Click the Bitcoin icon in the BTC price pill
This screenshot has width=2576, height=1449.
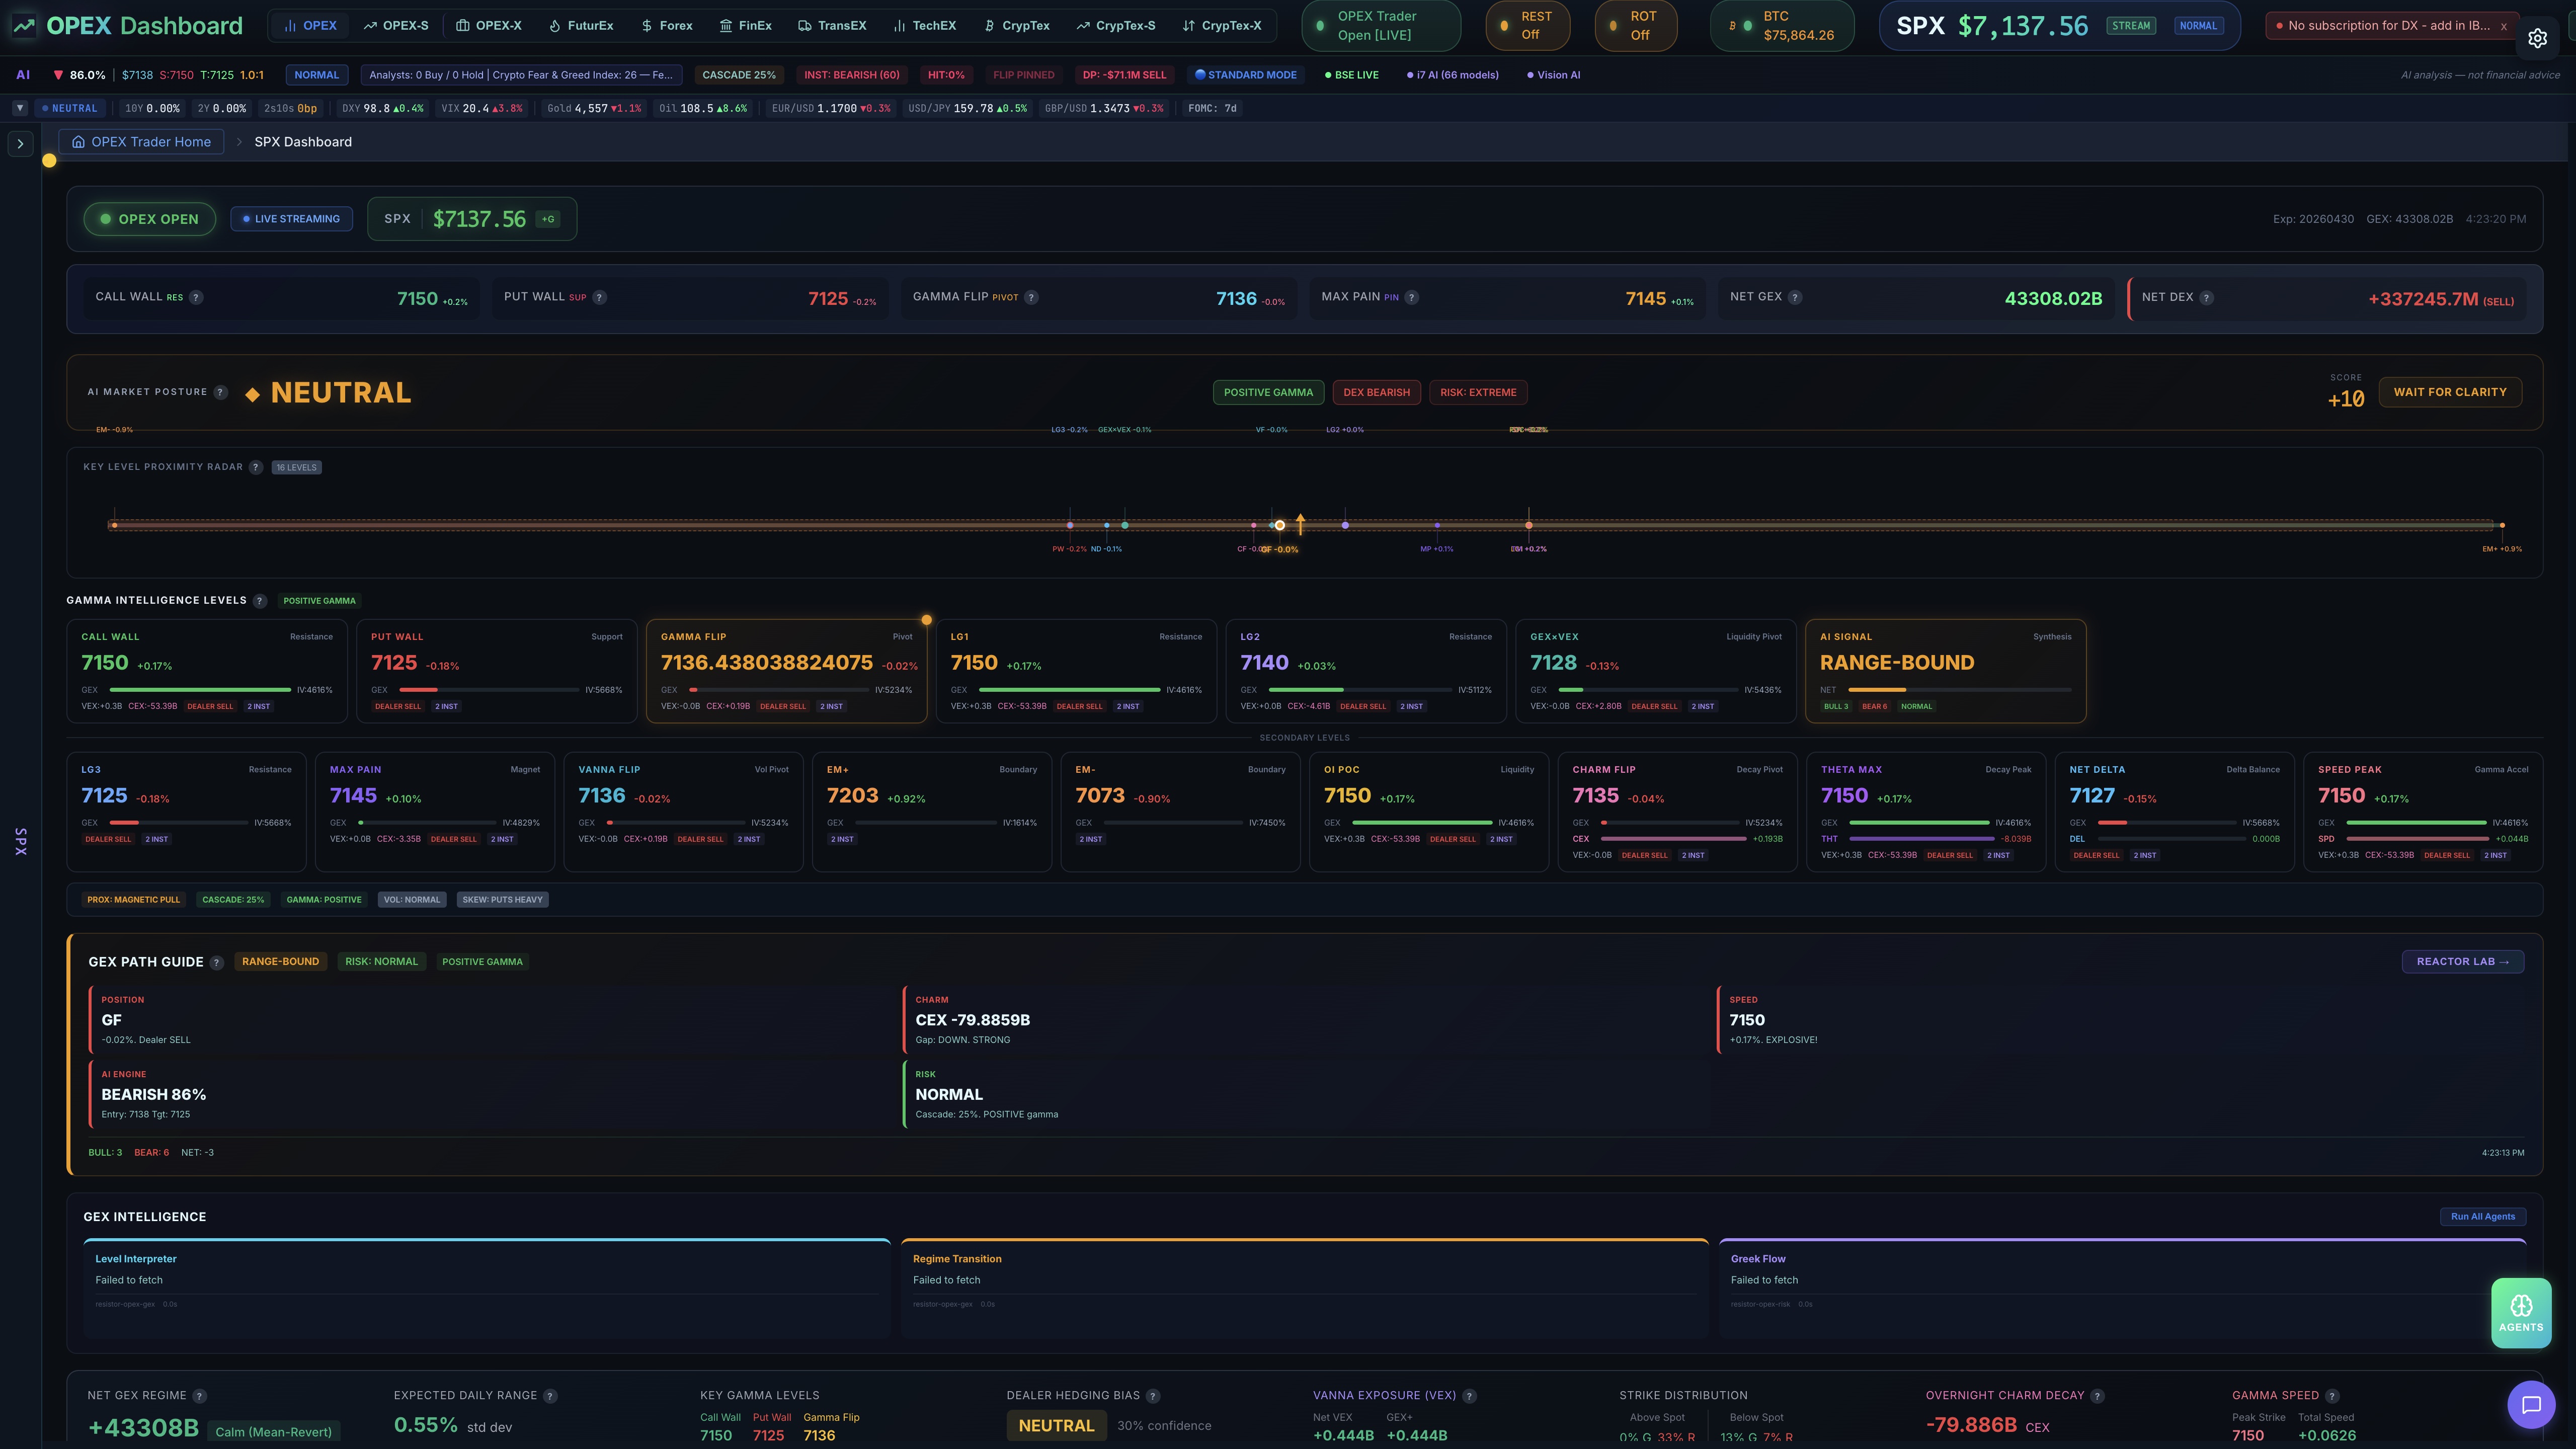pos(1733,26)
